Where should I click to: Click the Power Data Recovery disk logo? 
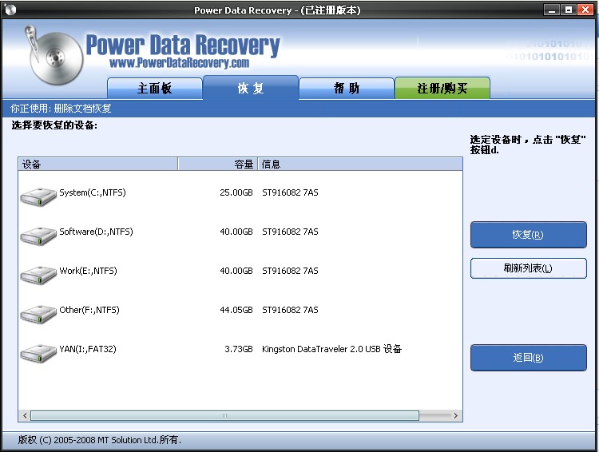54,55
